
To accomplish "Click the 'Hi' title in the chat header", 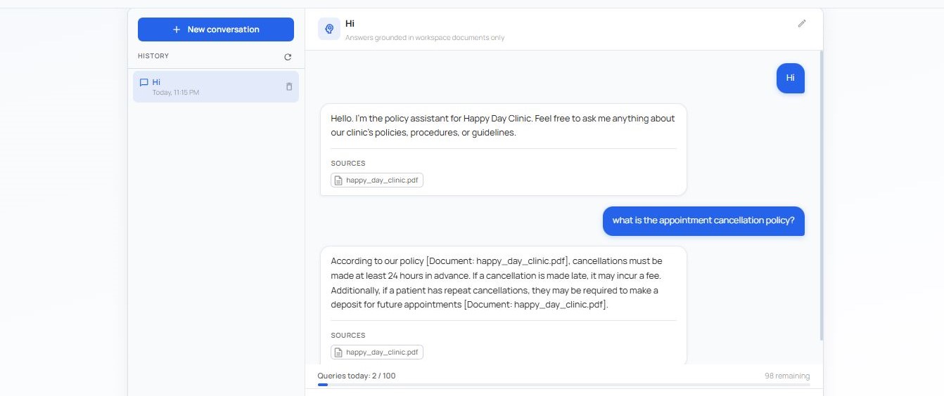I will (x=350, y=24).
